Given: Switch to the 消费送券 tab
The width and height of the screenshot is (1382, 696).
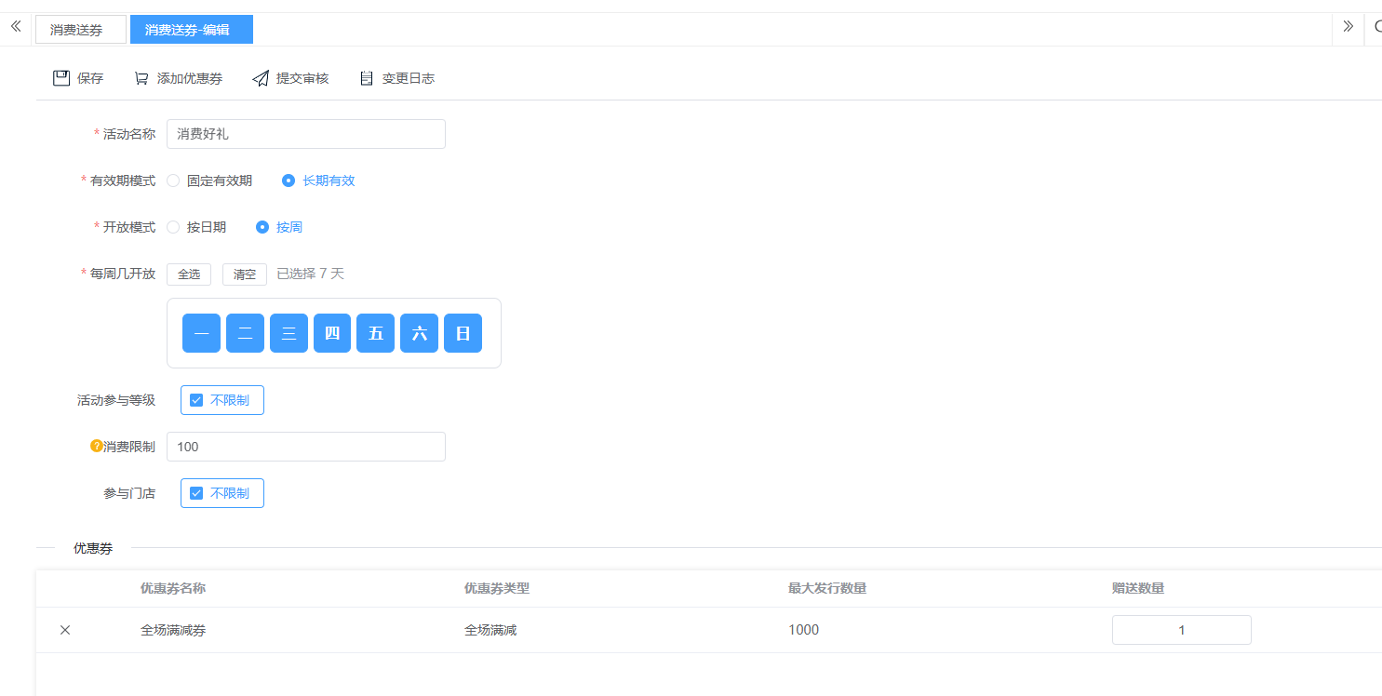Looking at the screenshot, I should click(80, 30).
